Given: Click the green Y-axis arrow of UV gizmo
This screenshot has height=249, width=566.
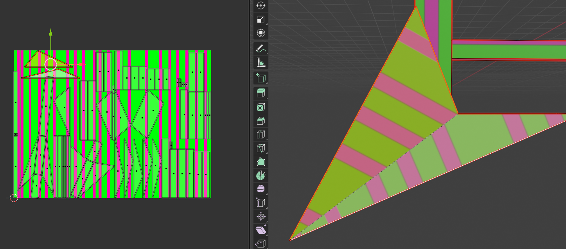Looking at the screenshot, I should click(50, 32).
